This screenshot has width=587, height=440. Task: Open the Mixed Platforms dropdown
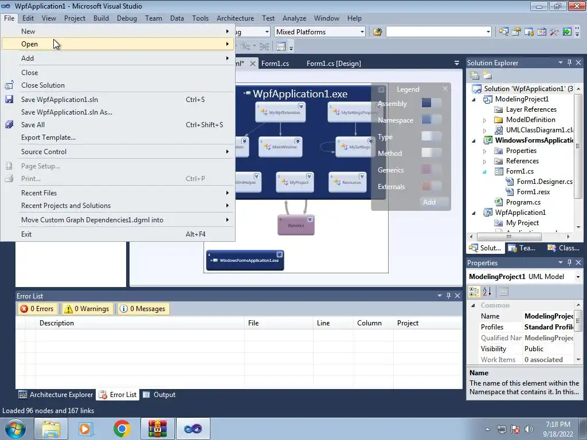tap(362, 32)
